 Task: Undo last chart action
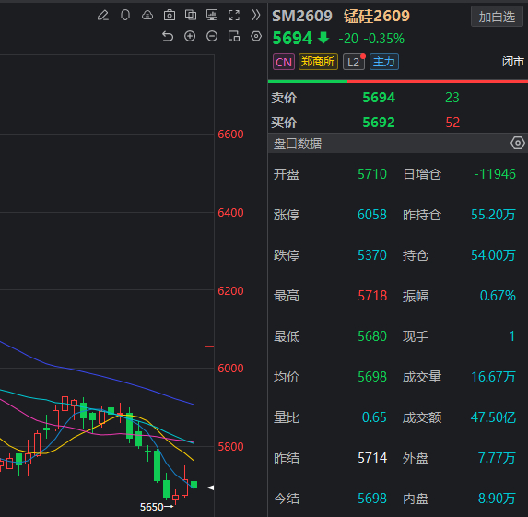pos(168,36)
